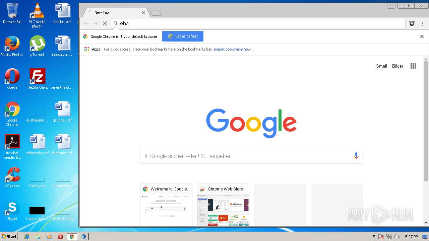The height and width of the screenshot is (241, 429).
Task: Open qsunday.rtf desktop file
Action: (62, 112)
